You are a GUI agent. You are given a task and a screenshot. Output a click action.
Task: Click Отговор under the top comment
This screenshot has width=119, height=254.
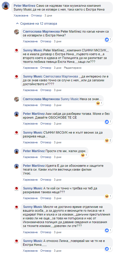click(36, 16)
